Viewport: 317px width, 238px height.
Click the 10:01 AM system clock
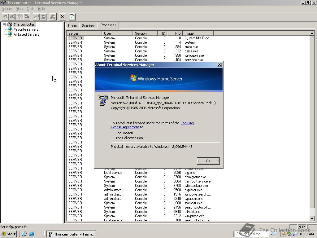point(306,234)
